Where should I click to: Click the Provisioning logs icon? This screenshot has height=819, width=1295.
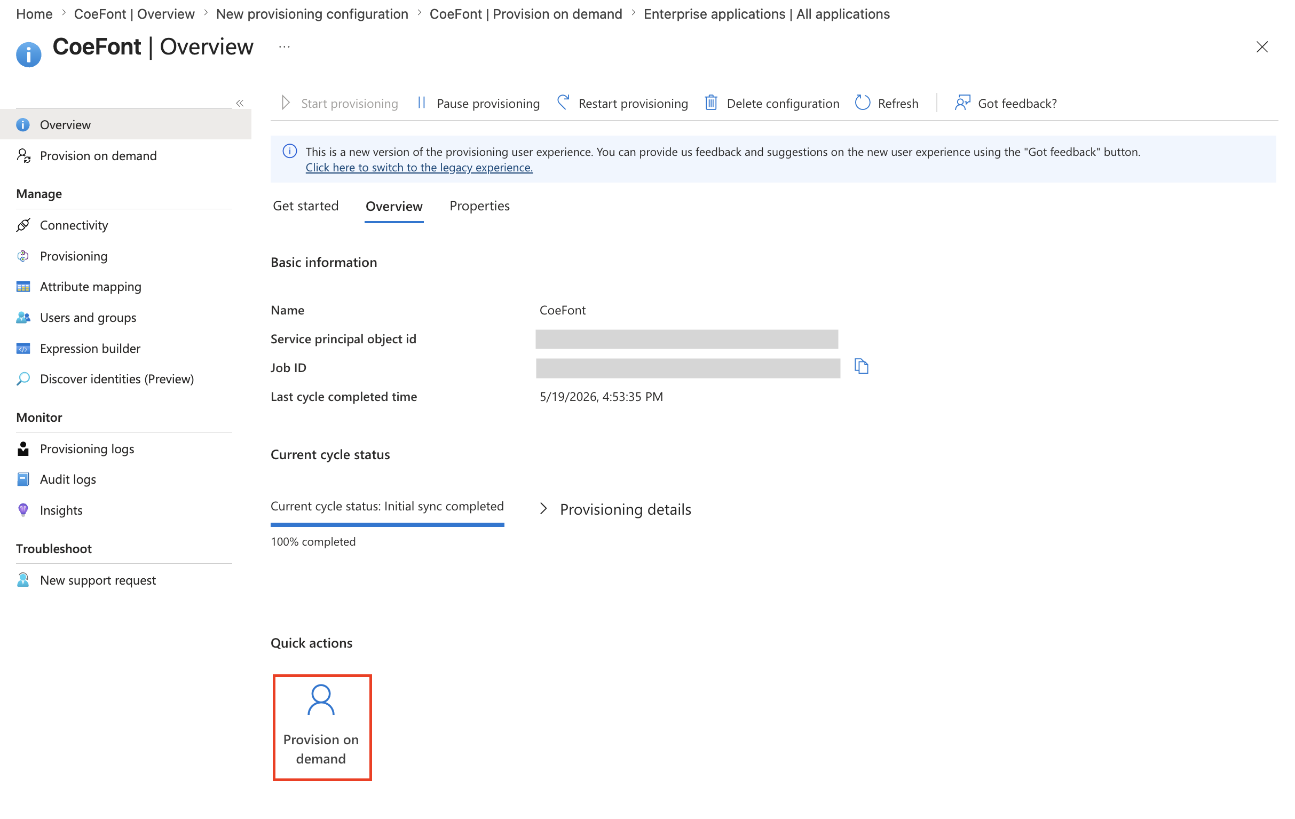click(23, 448)
